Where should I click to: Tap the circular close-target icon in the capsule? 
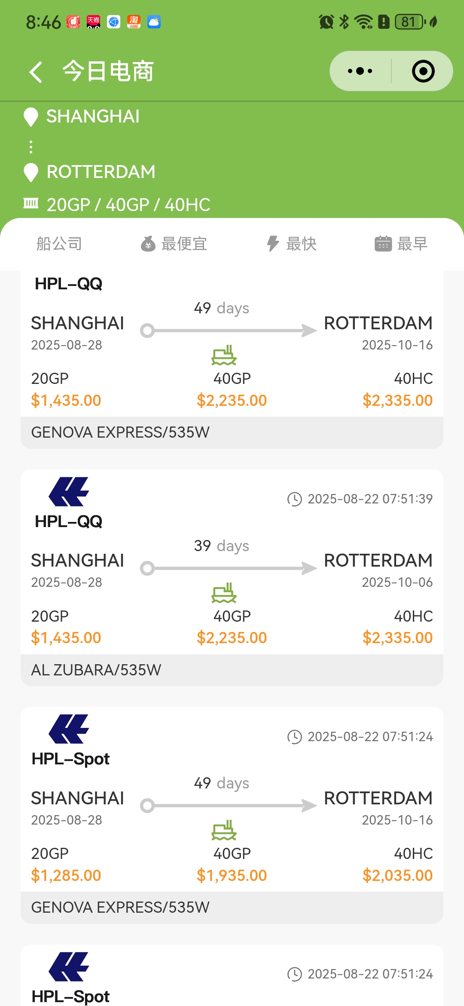tap(423, 71)
